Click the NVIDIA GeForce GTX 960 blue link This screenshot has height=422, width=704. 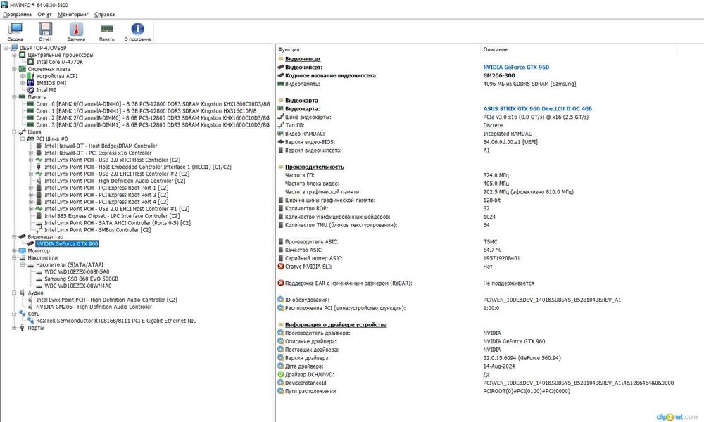(x=516, y=68)
